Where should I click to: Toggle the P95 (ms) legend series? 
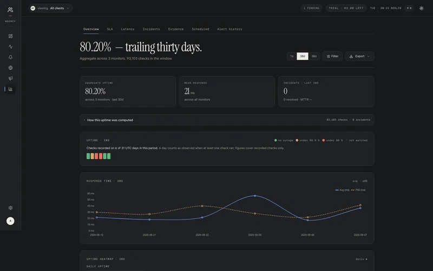click(358, 190)
